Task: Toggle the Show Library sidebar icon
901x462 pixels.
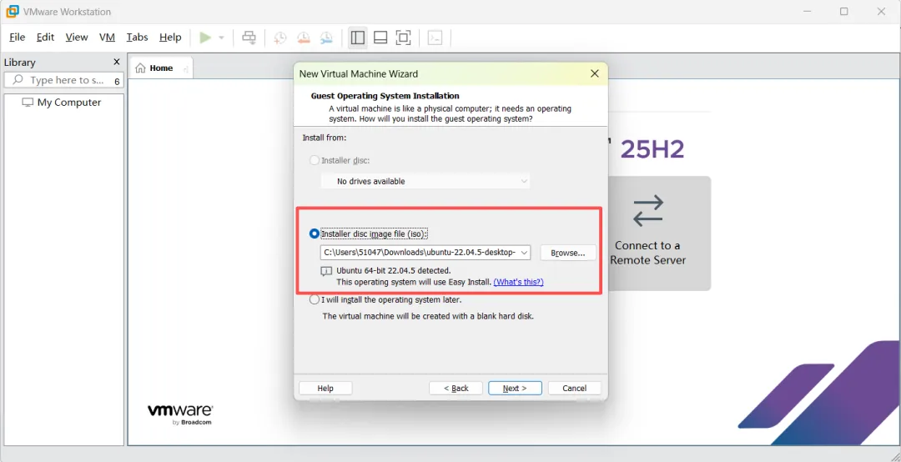Action: 357,38
